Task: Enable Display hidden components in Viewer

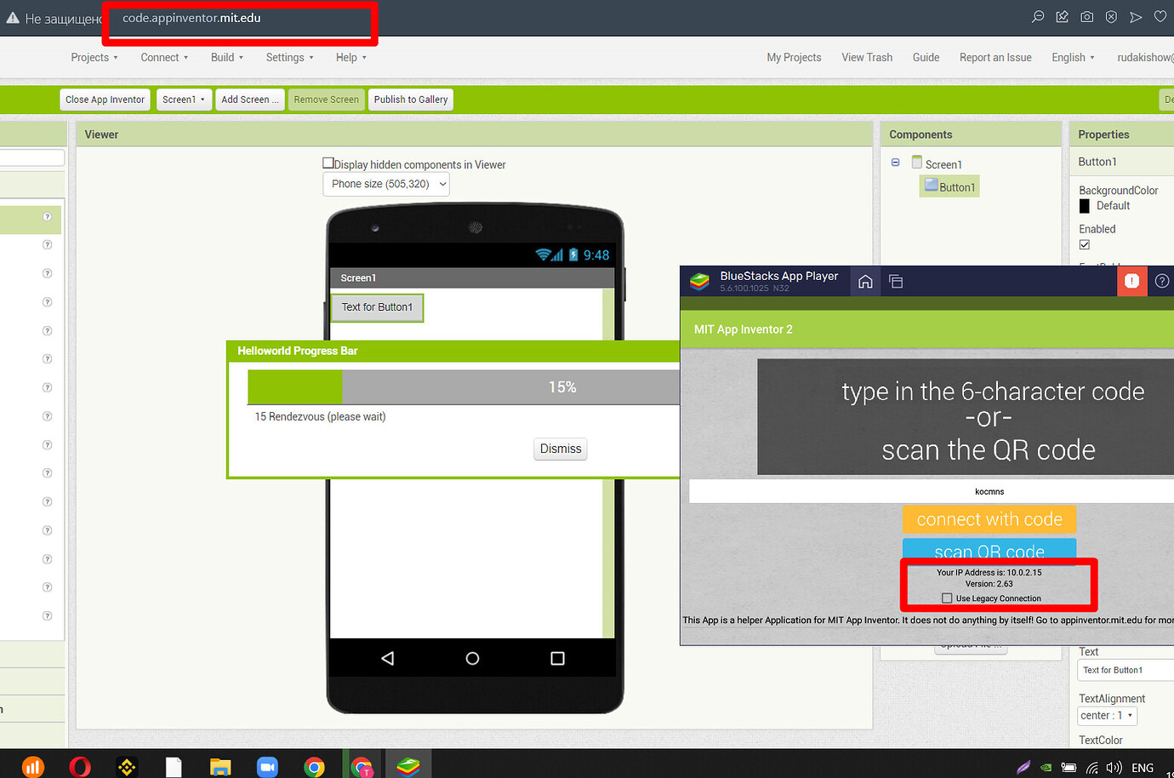Action: (x=328, y=163)
